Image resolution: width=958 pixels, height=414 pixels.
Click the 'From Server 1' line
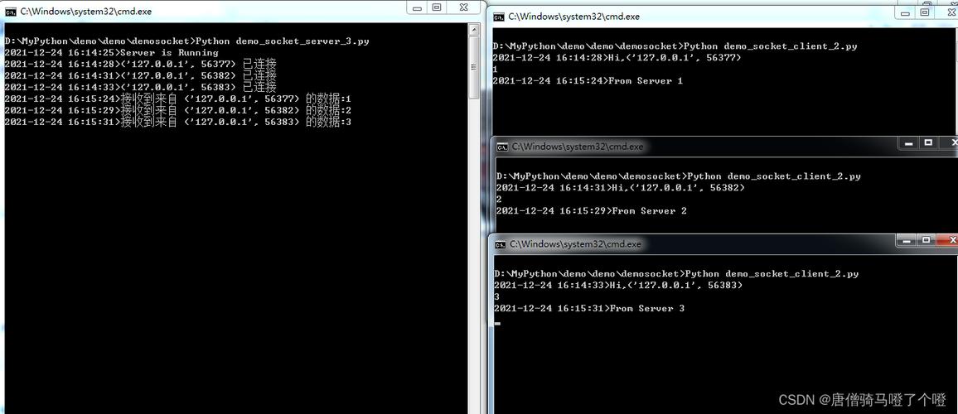(588, 81)
